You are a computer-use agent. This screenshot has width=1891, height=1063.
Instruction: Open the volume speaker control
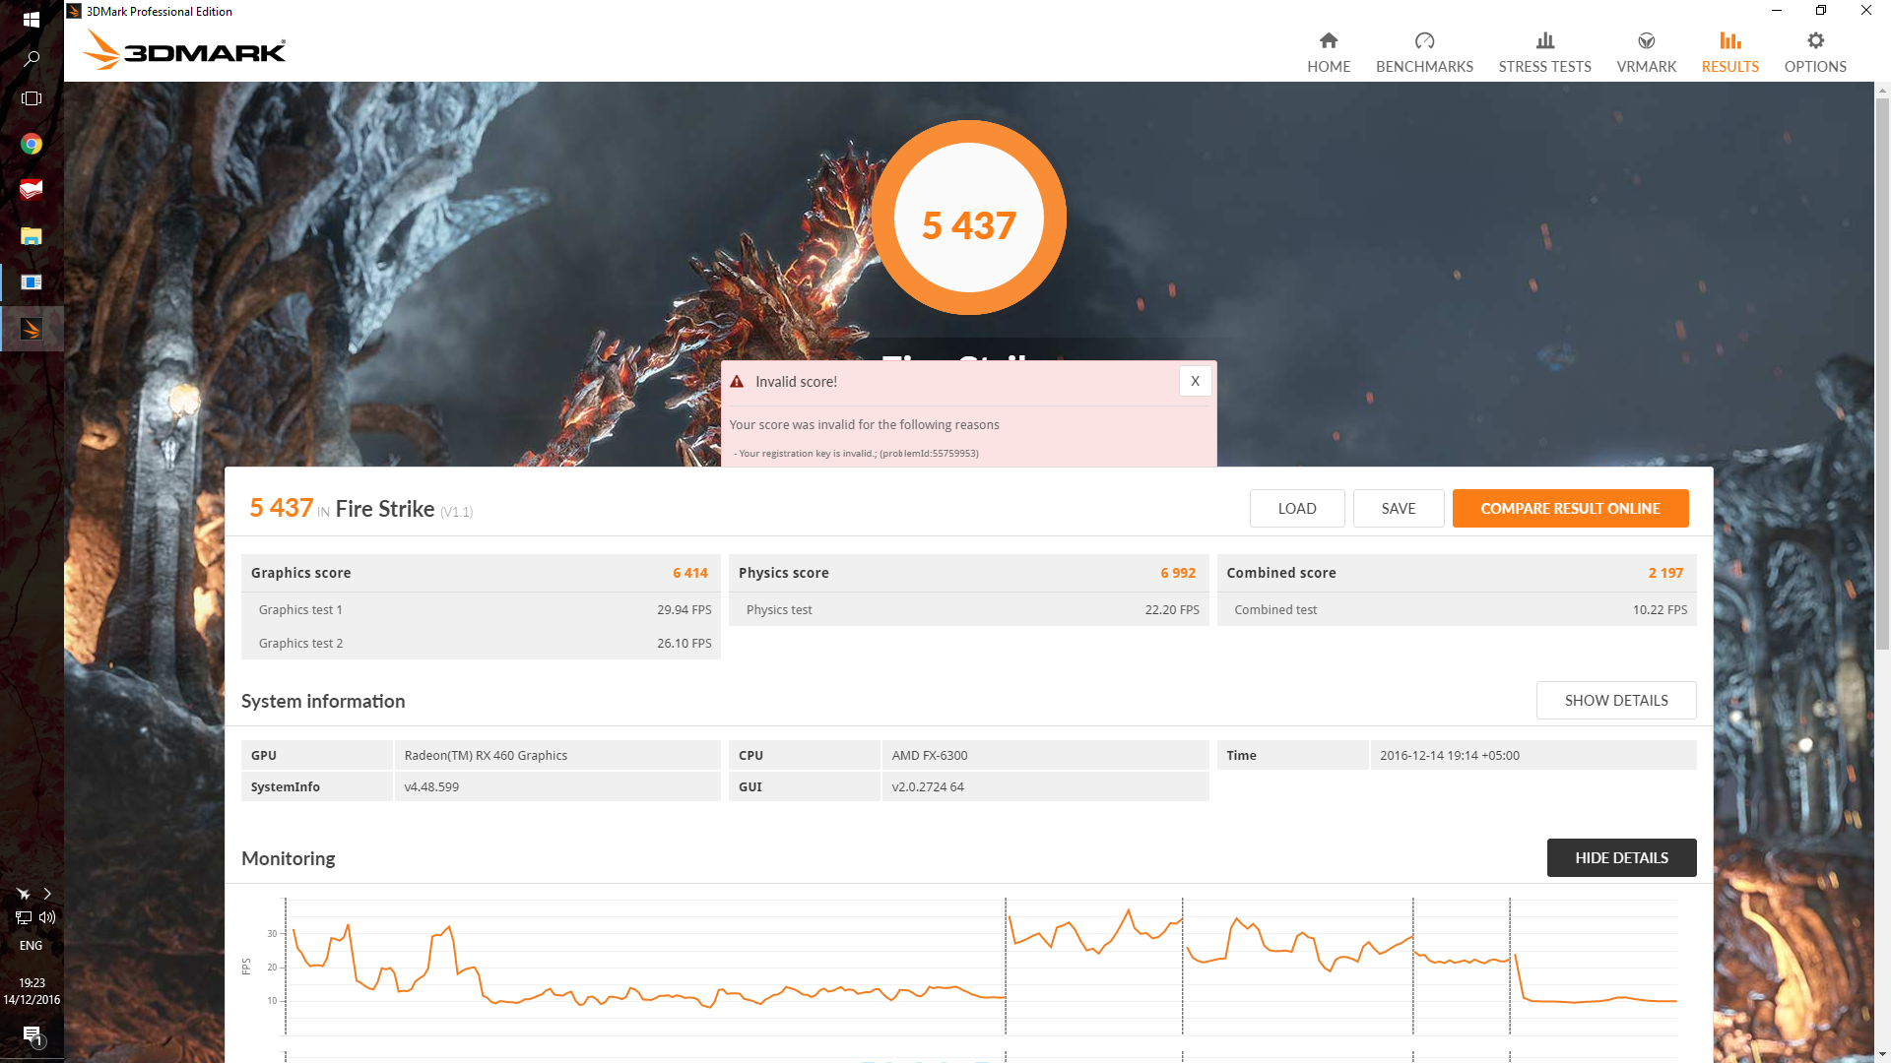tap(46, 917)
